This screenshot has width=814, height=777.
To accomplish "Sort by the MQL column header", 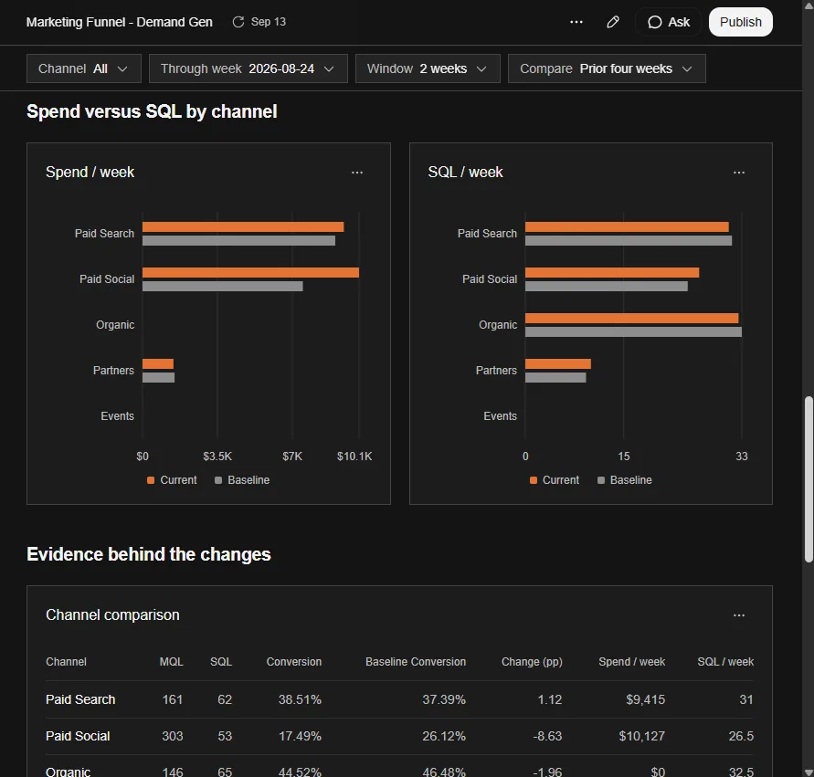I will (x=172, y=662).
